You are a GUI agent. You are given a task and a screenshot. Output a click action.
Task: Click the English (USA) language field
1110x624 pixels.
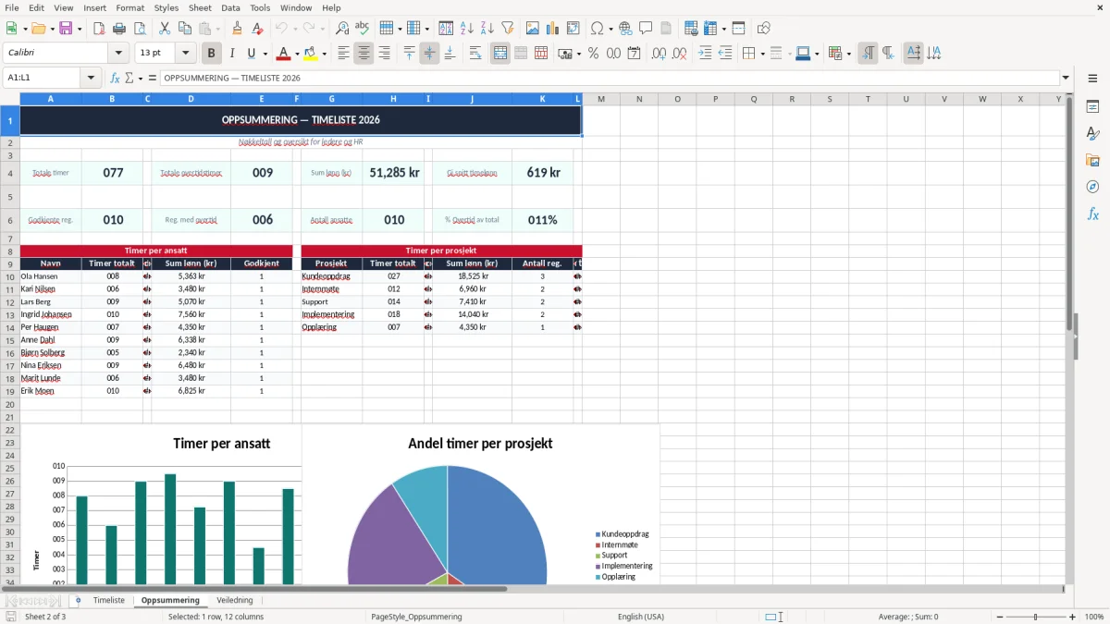tap(641, 617)
